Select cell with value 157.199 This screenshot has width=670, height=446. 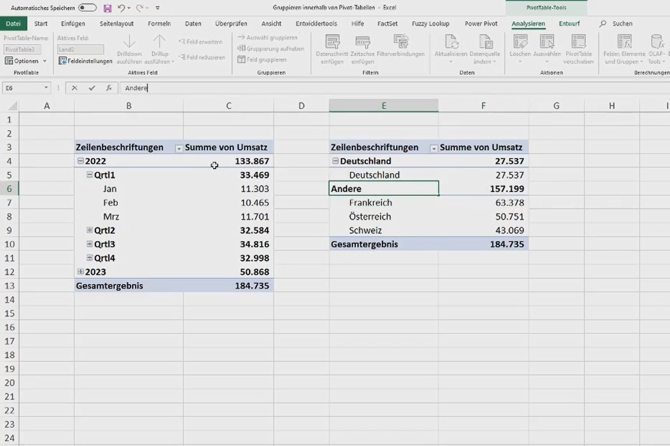[484, 189]
